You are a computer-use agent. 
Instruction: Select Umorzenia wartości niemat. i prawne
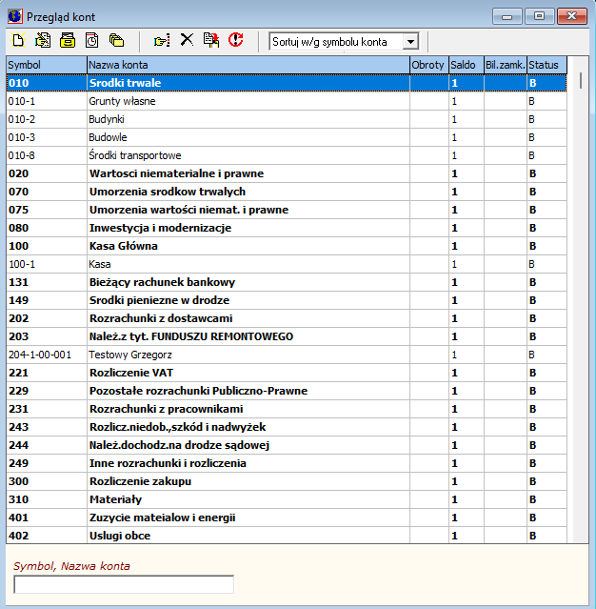pos(287,210)
